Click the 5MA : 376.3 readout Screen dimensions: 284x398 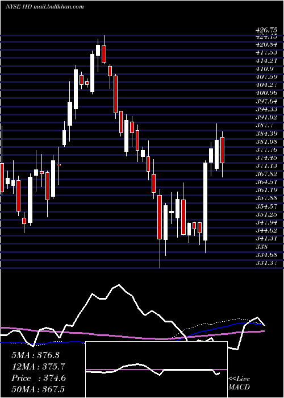point(35,355)
